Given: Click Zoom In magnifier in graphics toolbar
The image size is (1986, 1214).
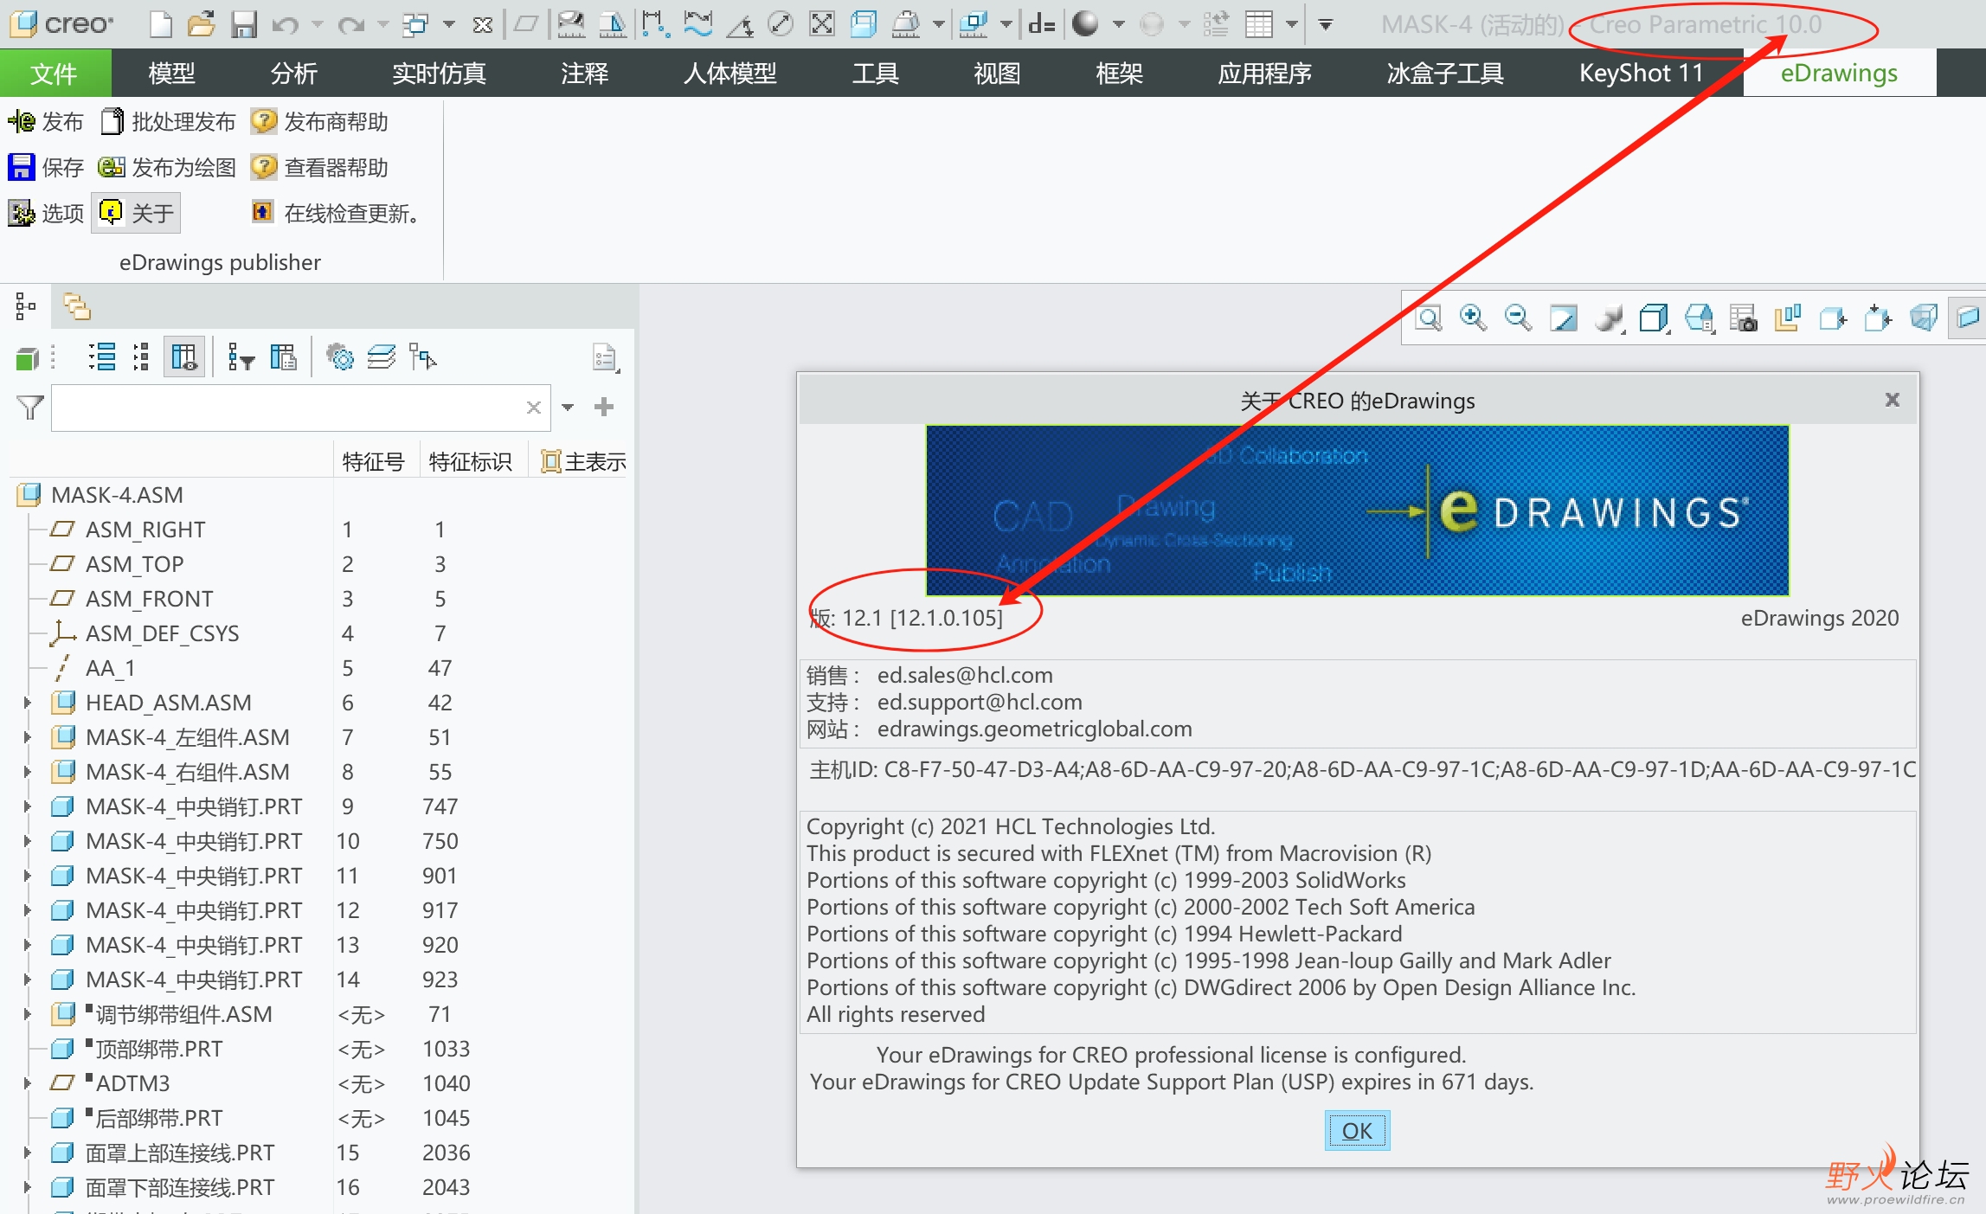Looking at the screenshot, I should pos(1473,318).
